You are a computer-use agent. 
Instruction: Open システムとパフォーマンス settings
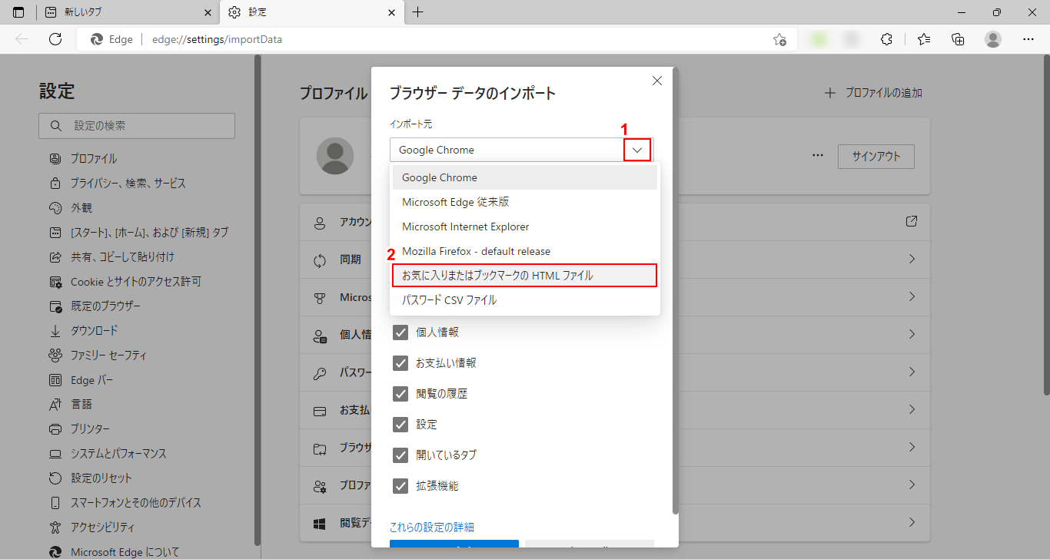[x=108, y=453]
